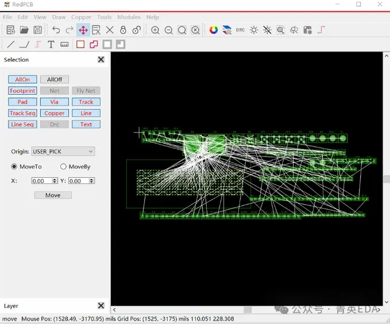The width and height of the screenshot is (390, 324).
Task: Click the AllOn button
Action: click(22, 80)
